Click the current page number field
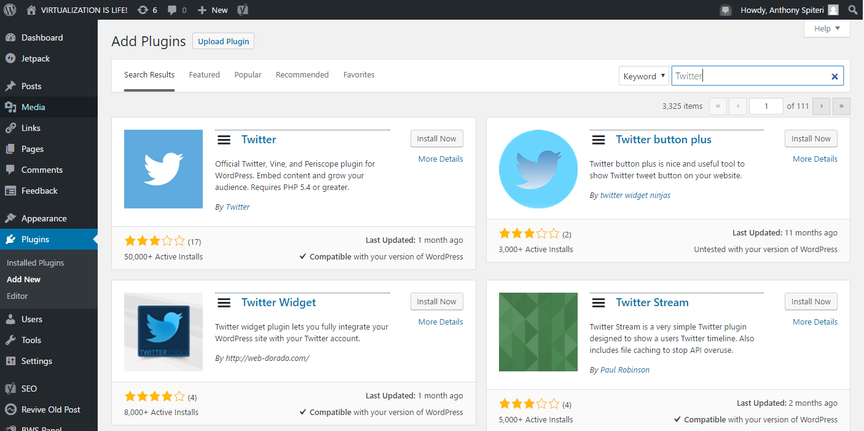Screen dimensions: 864x431 766,106
